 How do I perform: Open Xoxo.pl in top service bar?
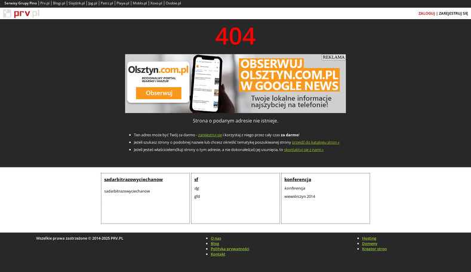156,4
